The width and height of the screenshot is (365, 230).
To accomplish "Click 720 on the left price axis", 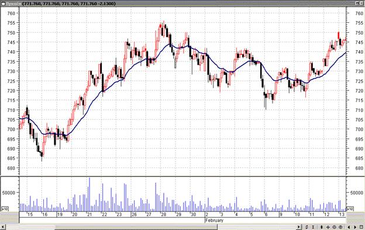I will (x=11, y=91).
